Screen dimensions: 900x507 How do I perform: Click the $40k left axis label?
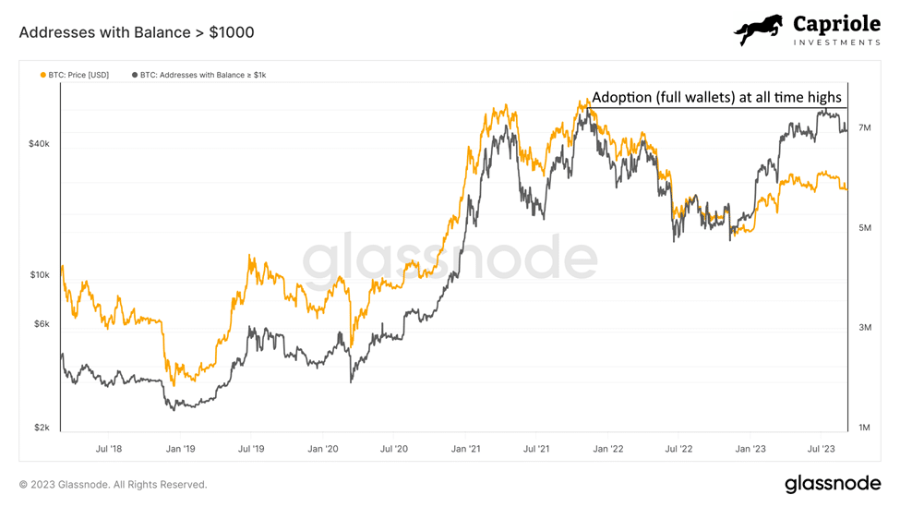pyautogui.click(x=39, y=143)
